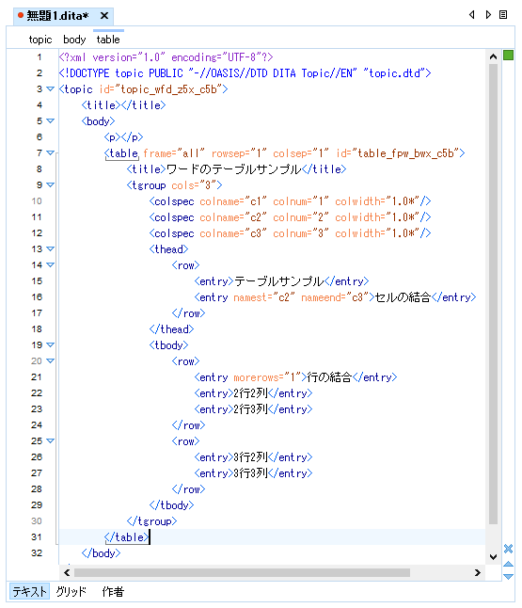Click the closing </thead> tag

pos(172,329)
